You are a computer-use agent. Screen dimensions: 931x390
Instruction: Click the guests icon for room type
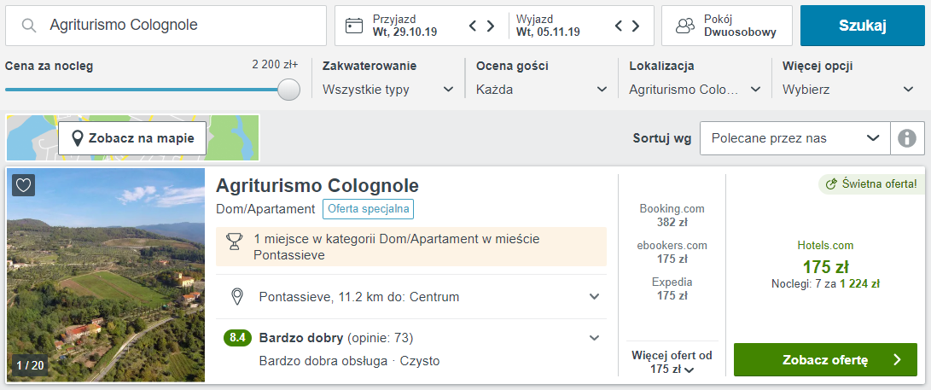point(684,26)
